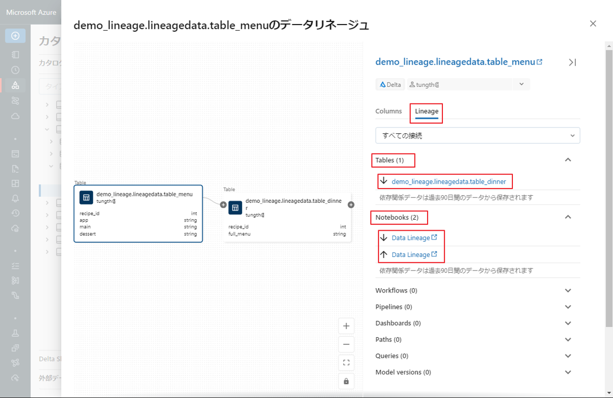
Task: Expand the Pipelines (0) section
Action: [568, 307]
